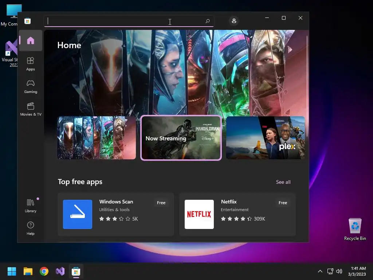The image size is (373, 280).
Task: Open the Help section
Action: click(31, 228)
